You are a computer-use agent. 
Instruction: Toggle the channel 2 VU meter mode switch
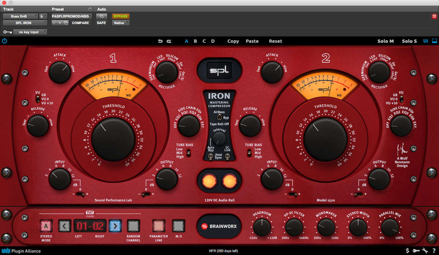pyautogui.click(x=401, y=99)
